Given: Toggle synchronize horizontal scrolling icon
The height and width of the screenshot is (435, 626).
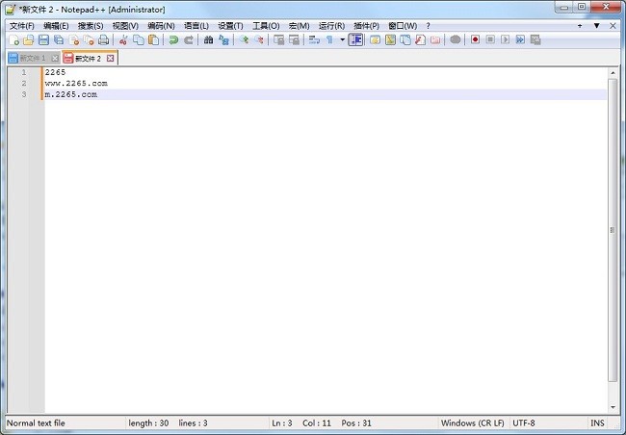Looking at the screenshot, I should coord(295,39).
